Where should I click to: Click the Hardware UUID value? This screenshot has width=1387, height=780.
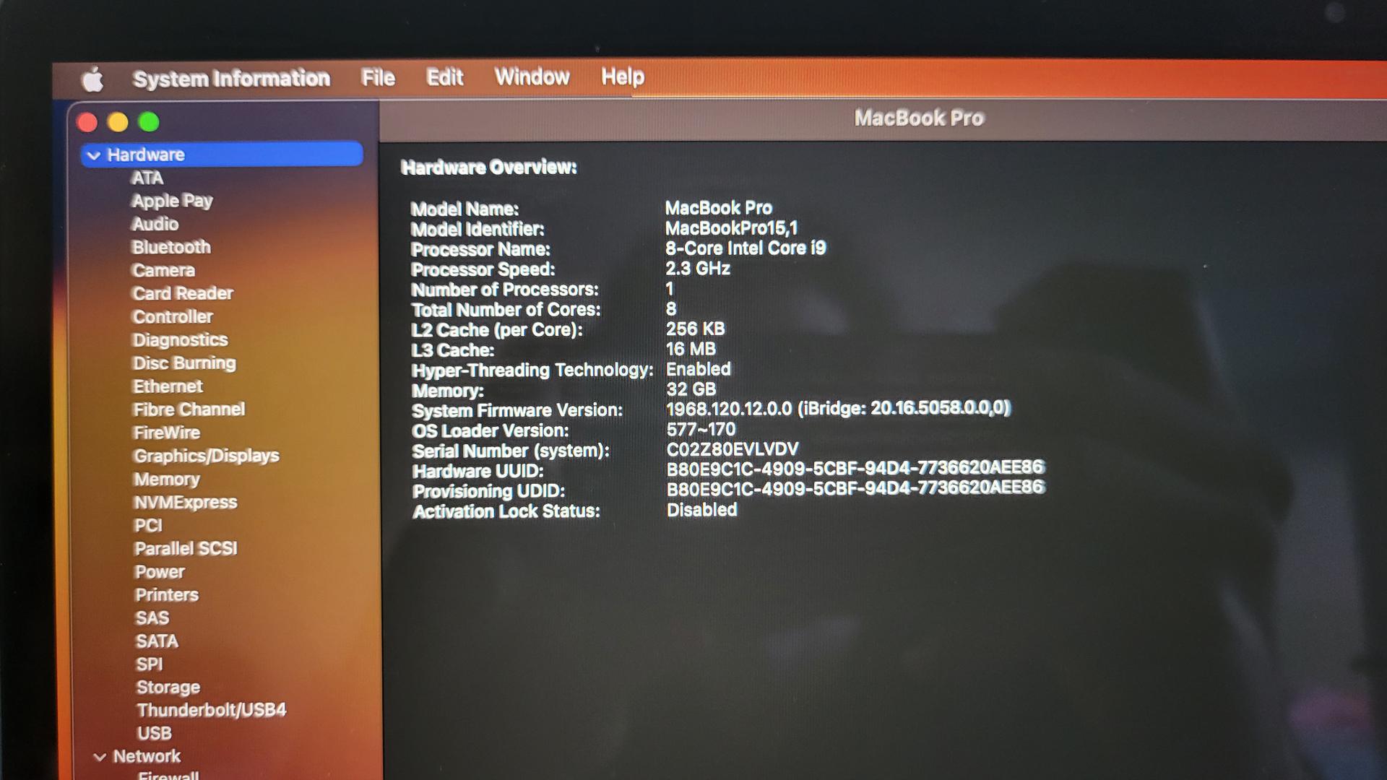click(855, 468)
